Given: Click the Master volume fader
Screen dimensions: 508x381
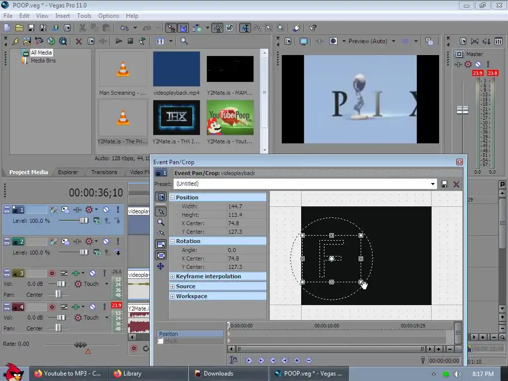Looking at the screenshot, I should (x=462, y=110).
